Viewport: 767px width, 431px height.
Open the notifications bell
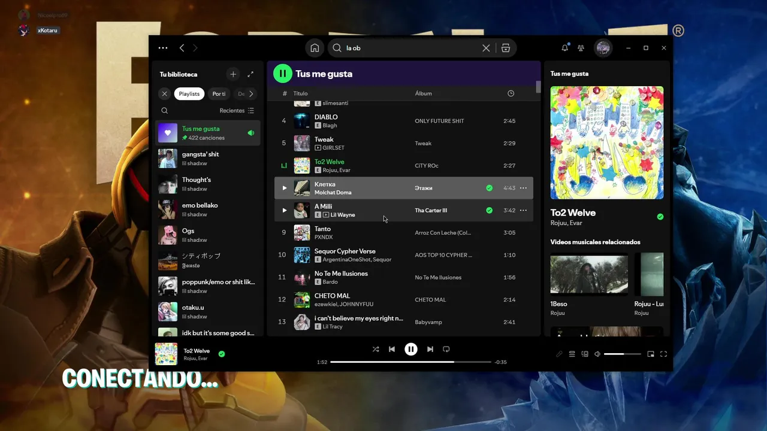coord(564,48)
